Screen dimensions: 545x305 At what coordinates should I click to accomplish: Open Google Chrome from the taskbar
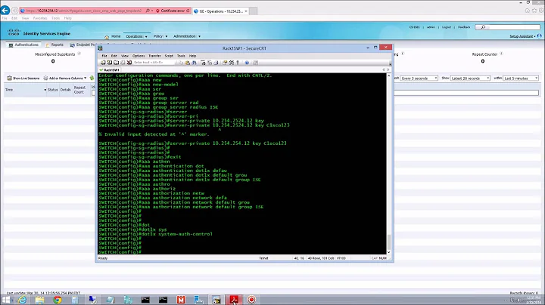(x=58, y=300)
